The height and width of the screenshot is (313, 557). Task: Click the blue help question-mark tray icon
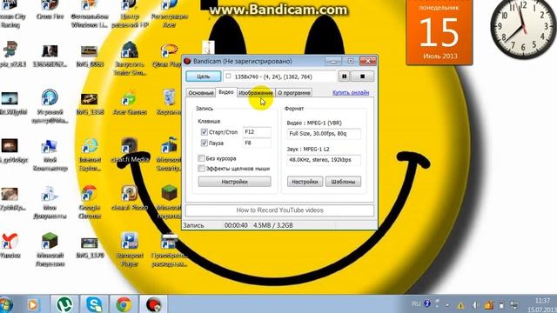coord(427,303)
